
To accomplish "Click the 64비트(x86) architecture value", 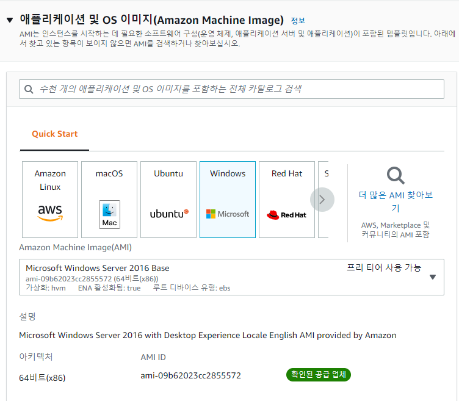I will [42, 378].
